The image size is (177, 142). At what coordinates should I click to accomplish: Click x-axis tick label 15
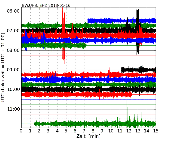156,131
